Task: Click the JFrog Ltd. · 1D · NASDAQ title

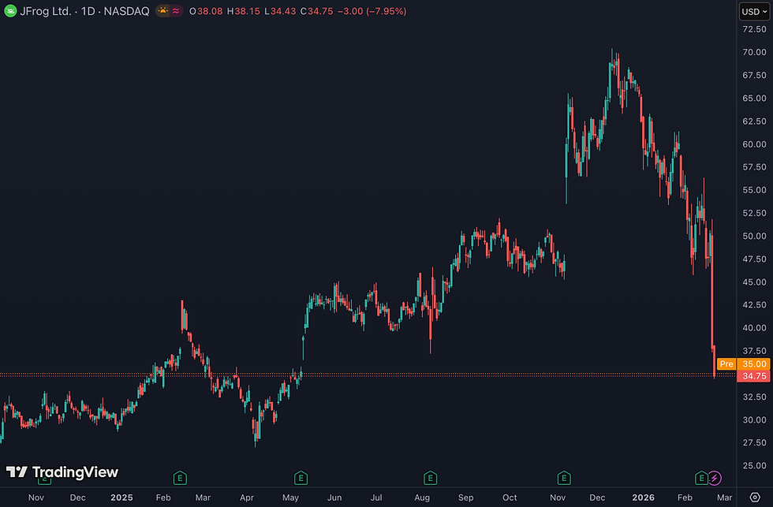Action: coord(84,11)
